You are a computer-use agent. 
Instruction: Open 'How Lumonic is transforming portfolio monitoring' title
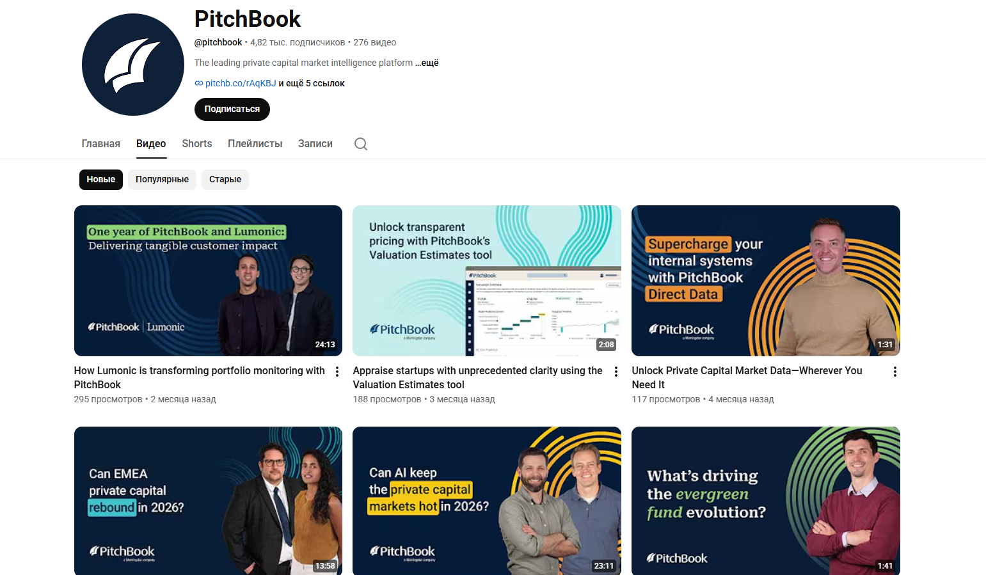pos(200,377)
